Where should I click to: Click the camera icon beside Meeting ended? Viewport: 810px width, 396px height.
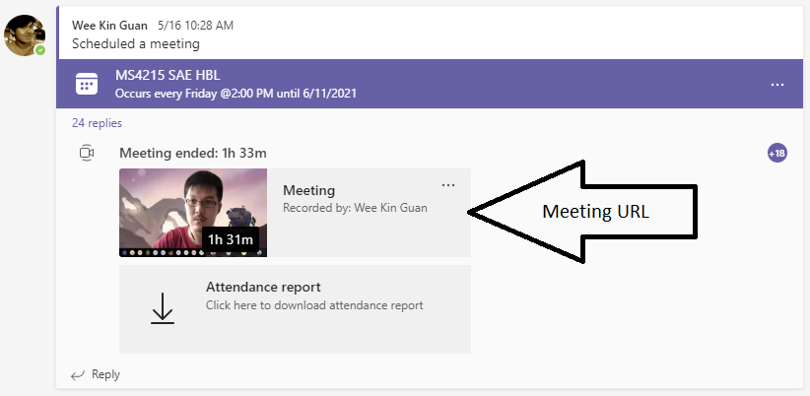click(87, 153)
